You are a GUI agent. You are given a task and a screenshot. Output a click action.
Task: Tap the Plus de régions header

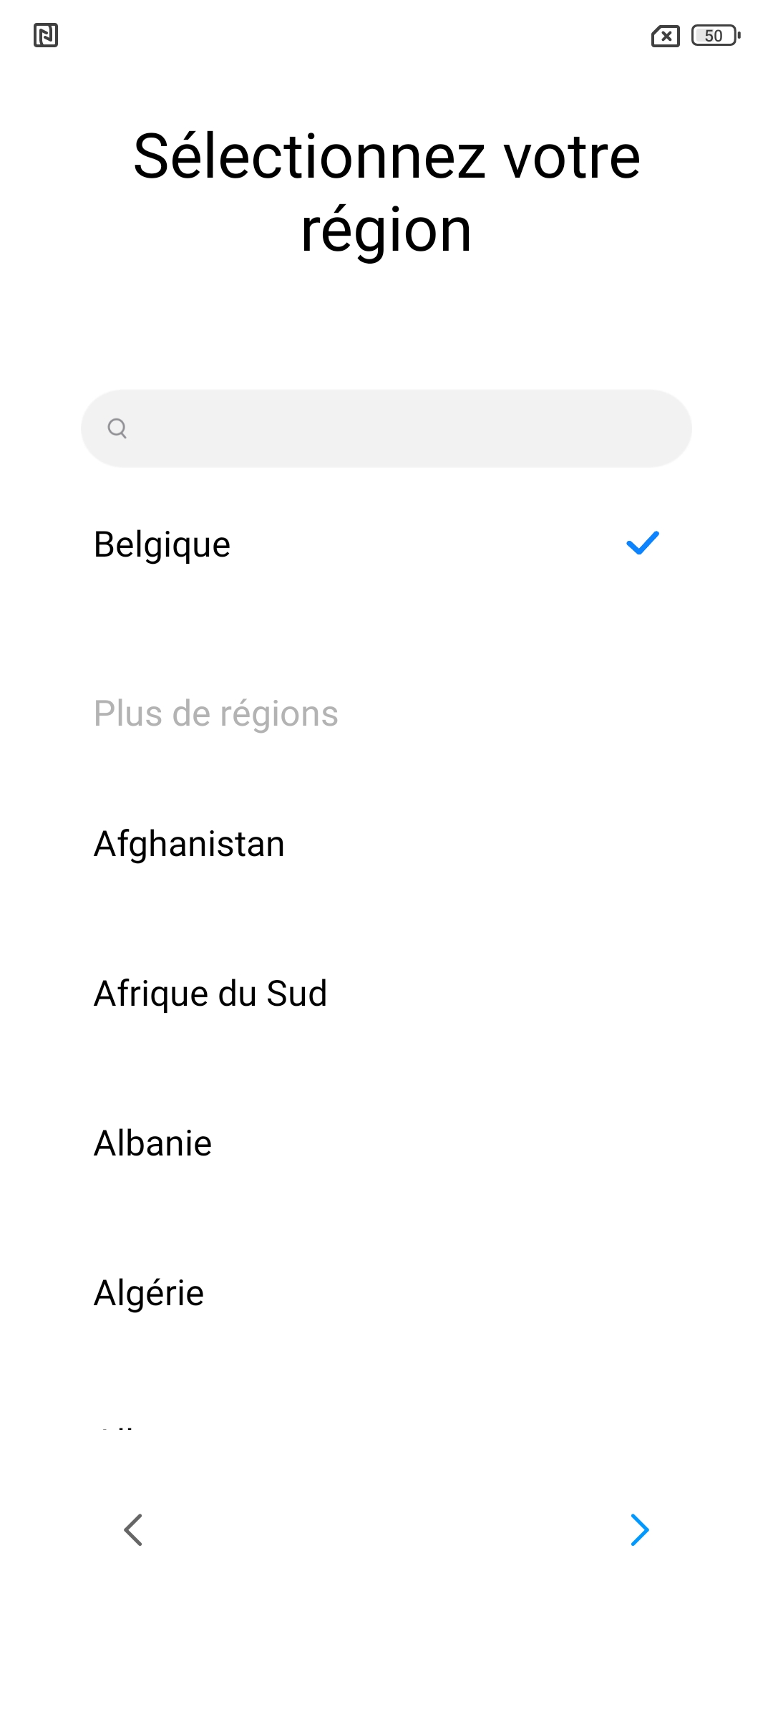click(216, 713)
